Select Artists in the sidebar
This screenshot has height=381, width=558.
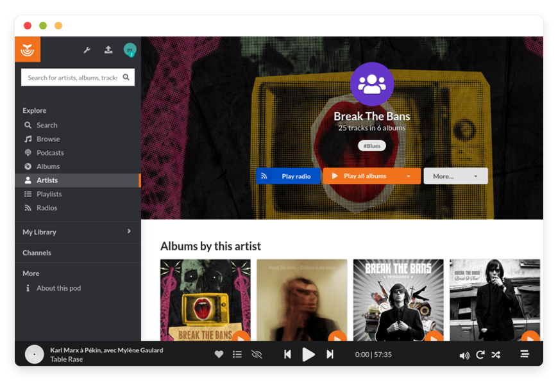coord(78,180)
